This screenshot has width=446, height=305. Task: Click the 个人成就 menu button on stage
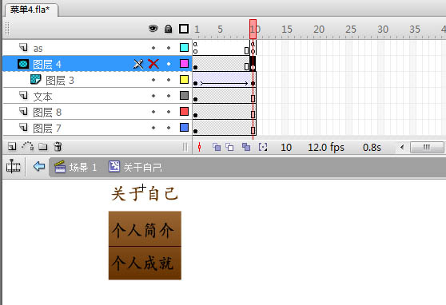pos(145,263)
